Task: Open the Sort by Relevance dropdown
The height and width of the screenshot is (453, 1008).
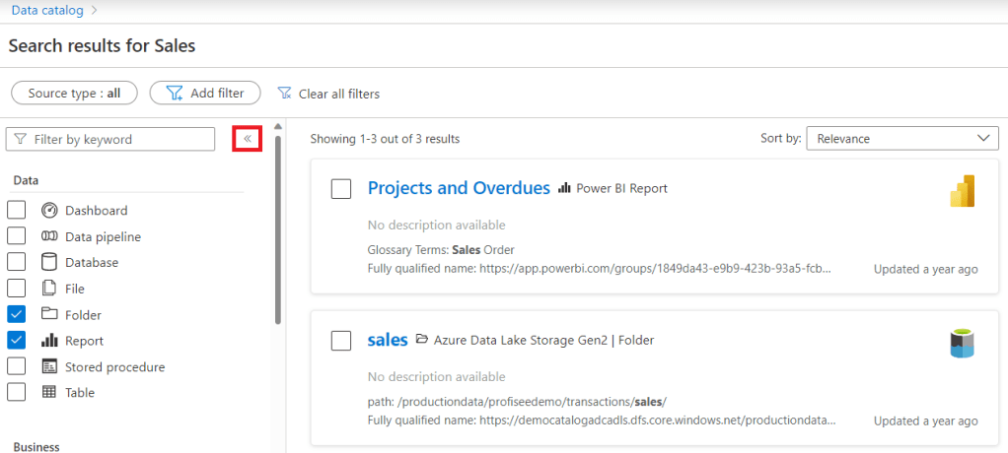Action: point(901,139)
